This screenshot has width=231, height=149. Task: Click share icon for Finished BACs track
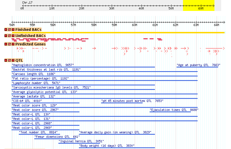9,30
